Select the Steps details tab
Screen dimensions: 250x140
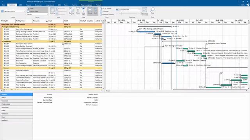[16, 117]
